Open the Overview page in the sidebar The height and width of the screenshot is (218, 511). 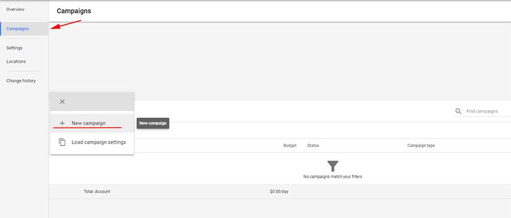pos(15,10)
